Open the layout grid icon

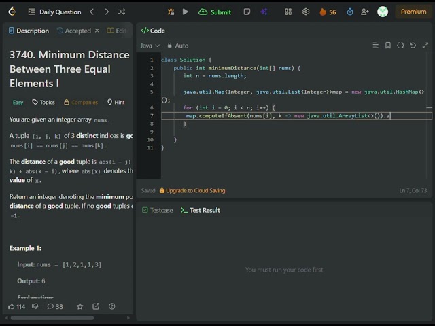tap(288, 12)
